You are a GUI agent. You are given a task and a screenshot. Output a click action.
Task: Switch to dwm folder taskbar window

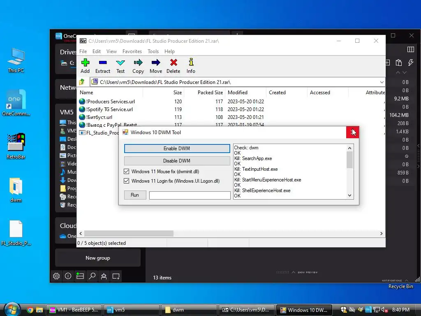point(189,310)
